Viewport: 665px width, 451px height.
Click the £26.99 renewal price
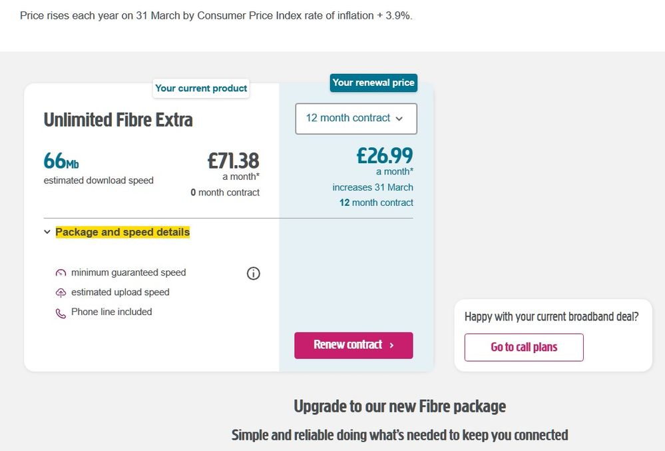[385, 156]
